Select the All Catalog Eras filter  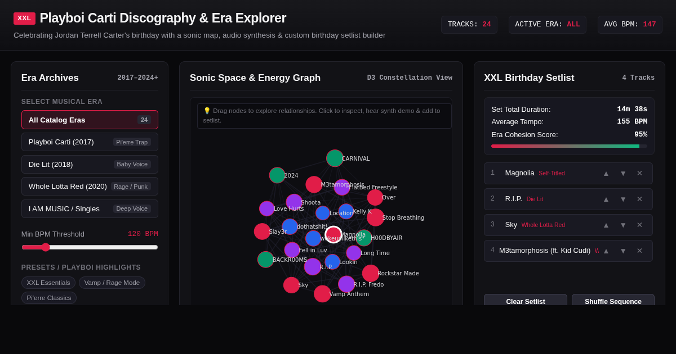pos(90,120)
